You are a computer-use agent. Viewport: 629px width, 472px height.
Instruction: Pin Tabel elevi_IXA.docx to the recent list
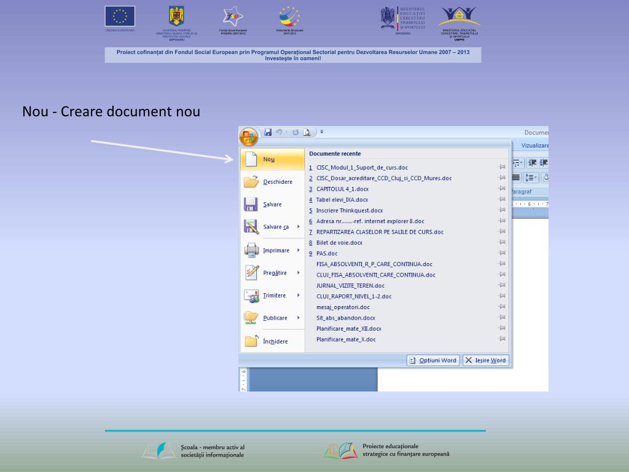pos(502,200)
